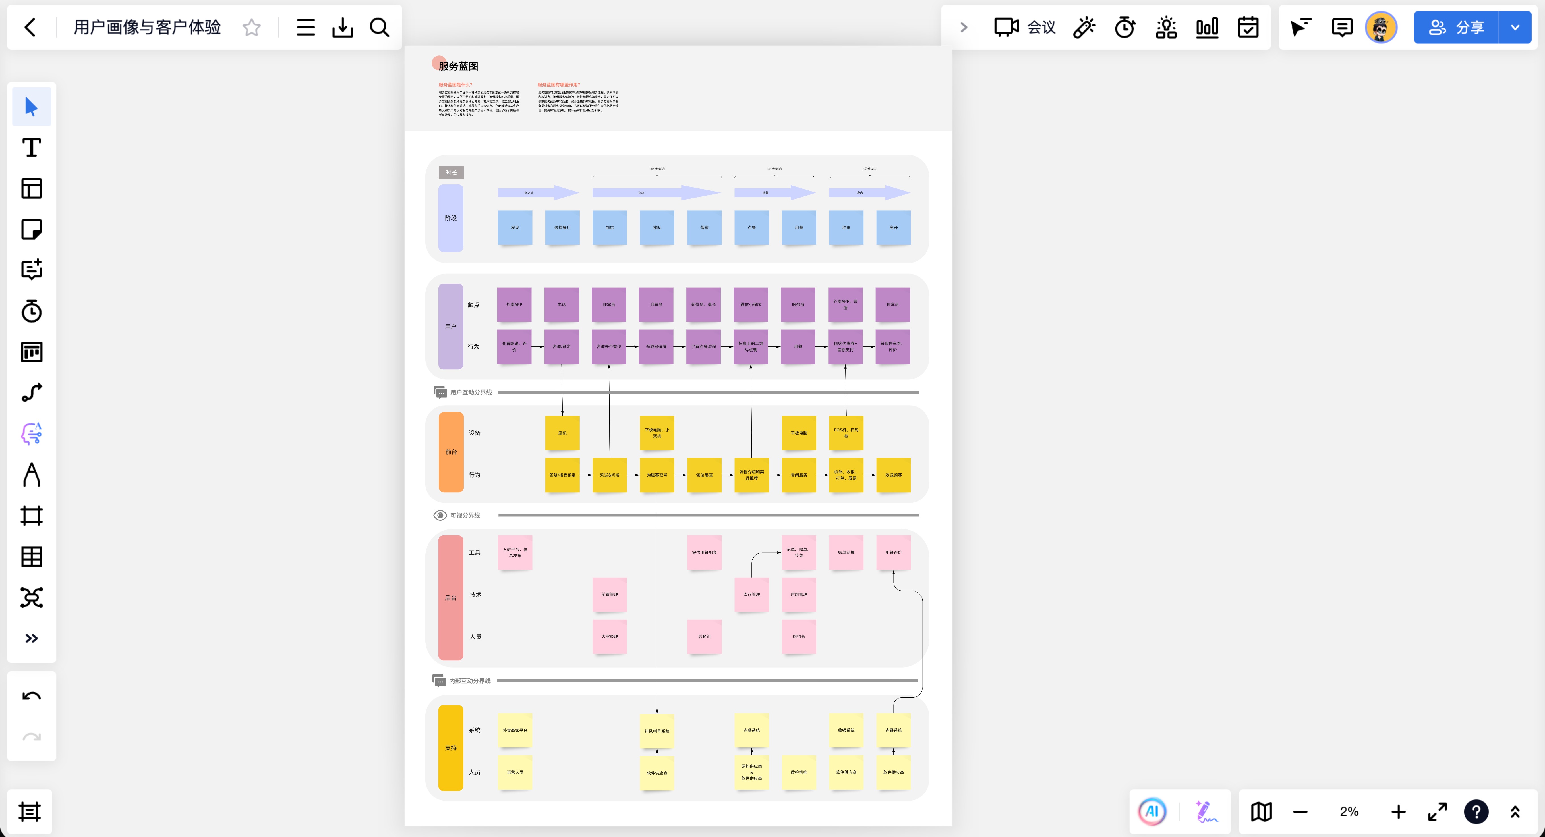
Task: Undo the last action
Action: click(x=32, y=696)
